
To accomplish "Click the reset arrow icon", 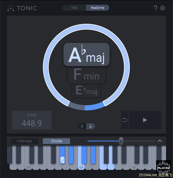I will pyautogui.click(x=125, y=120).
